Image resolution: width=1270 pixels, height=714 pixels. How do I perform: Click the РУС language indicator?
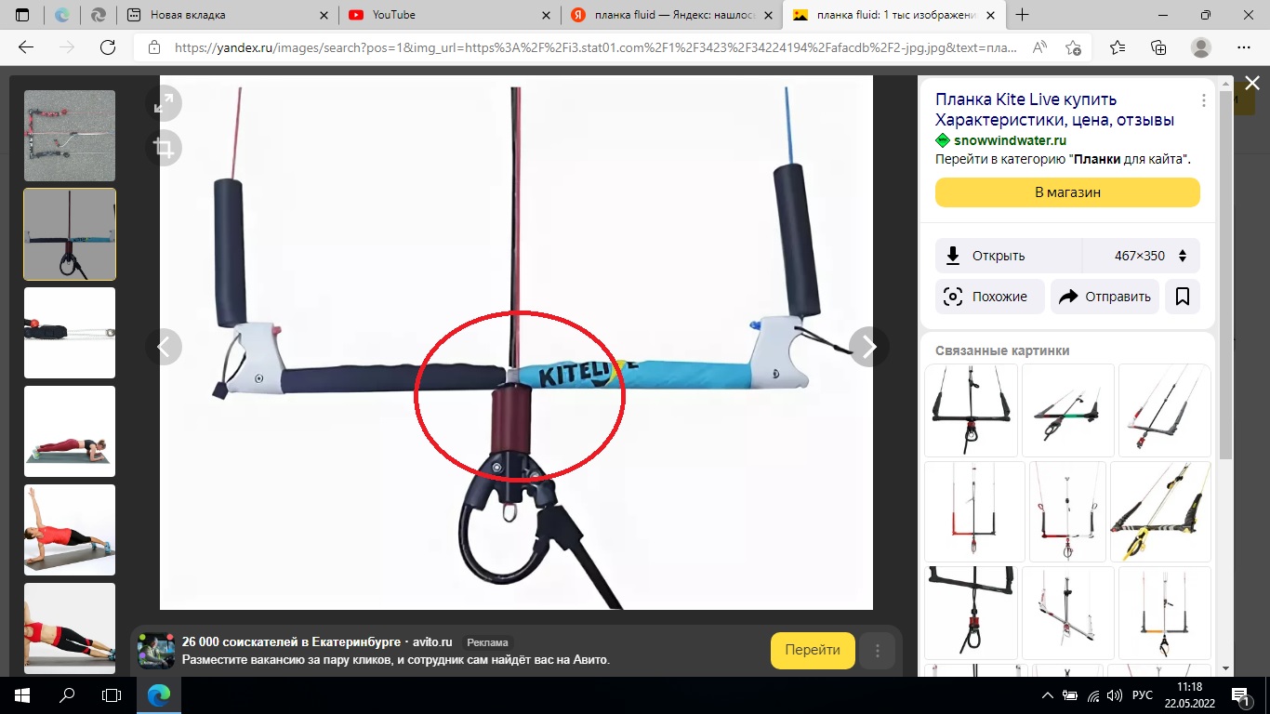1143,695
